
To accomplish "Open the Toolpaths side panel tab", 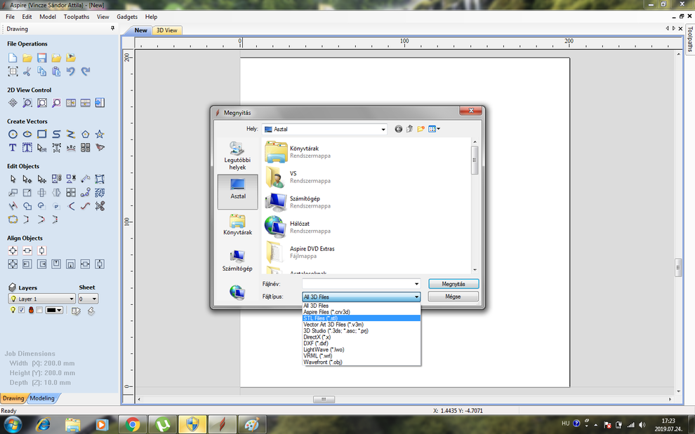I will [x=689, y=39].
